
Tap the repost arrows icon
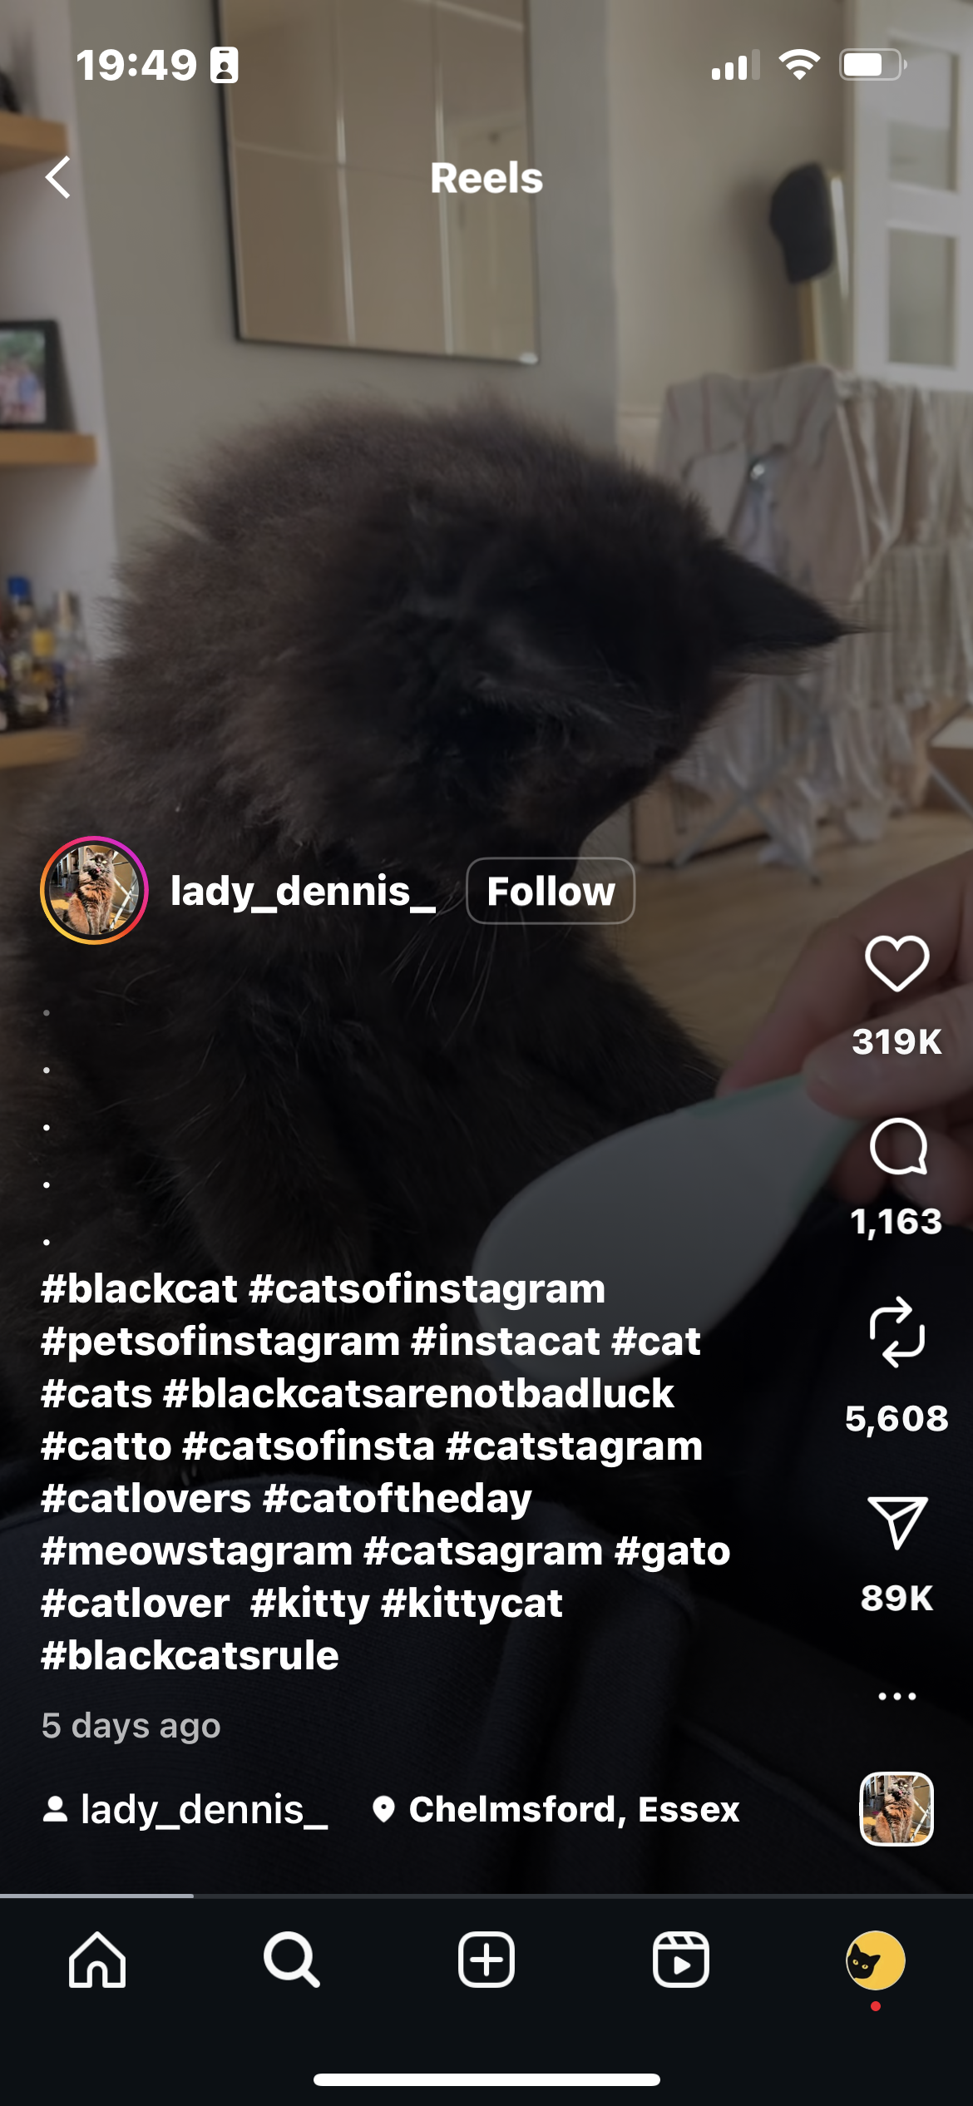point(896,1332)
